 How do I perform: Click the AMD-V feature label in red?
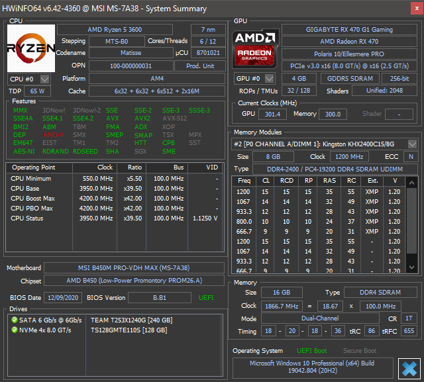(x=53, y=135)
